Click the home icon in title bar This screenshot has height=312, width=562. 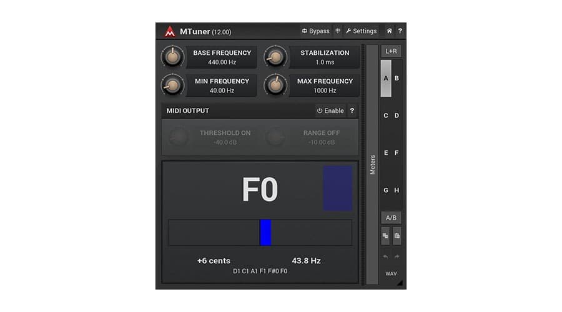(x=389, y=31)
